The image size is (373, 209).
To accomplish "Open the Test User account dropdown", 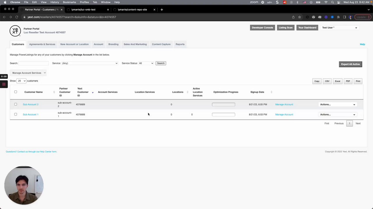I will (x=339, y=28).
